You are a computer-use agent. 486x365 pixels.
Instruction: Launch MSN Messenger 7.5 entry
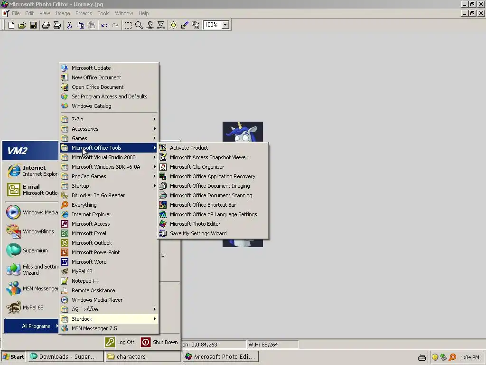tap(109, 328)
